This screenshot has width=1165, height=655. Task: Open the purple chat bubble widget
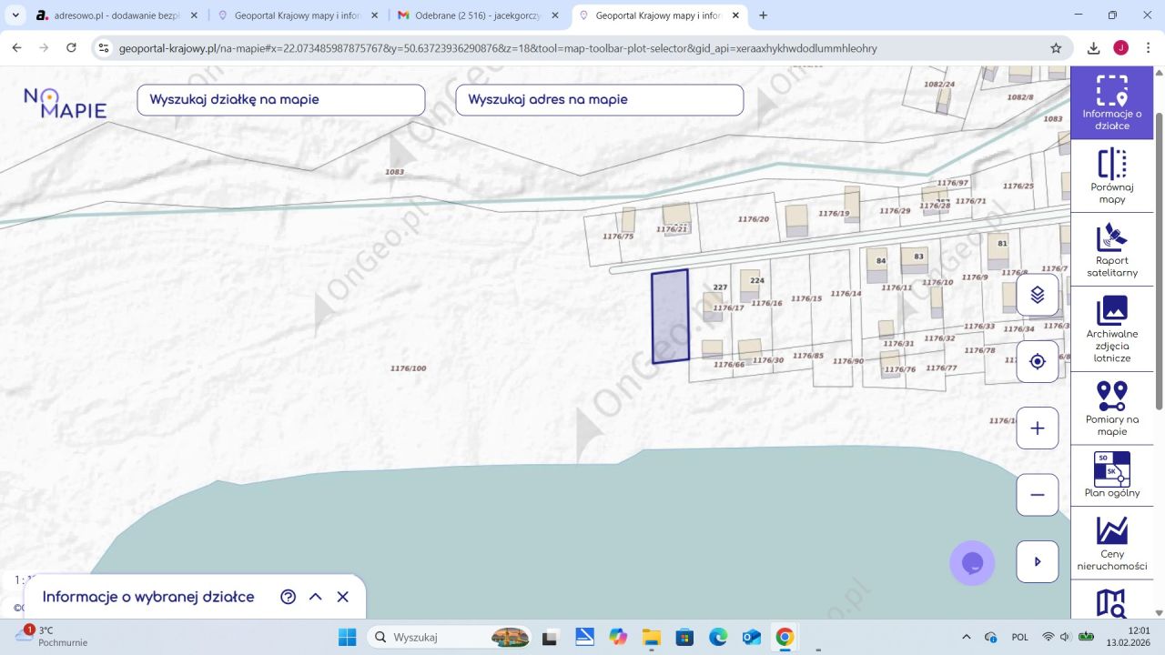(x=972, y=563)
